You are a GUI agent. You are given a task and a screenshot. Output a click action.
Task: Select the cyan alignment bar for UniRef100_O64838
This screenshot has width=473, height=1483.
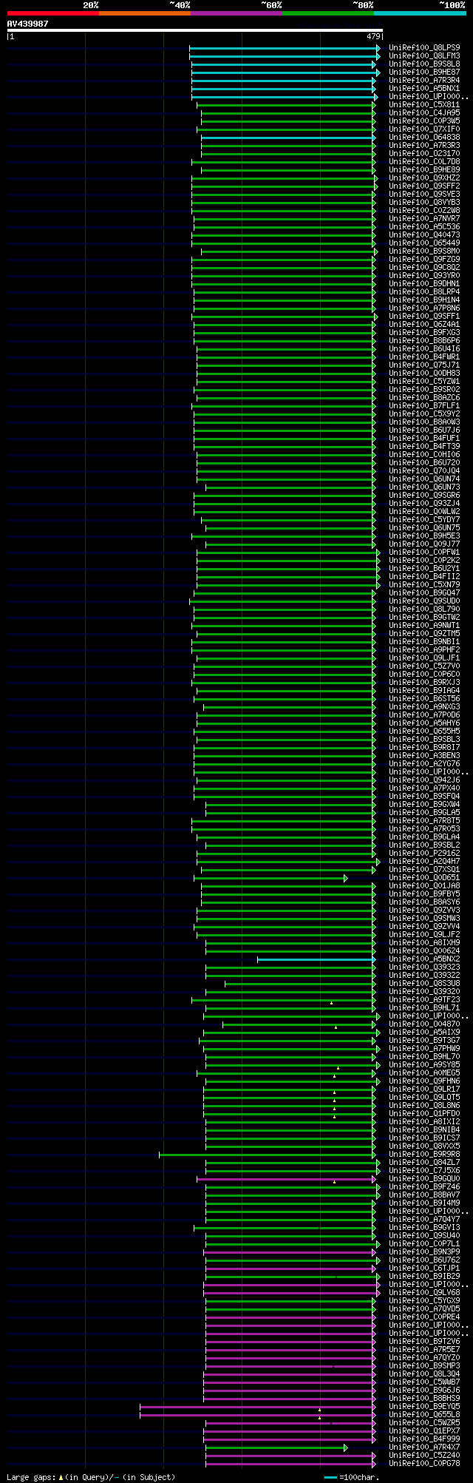tap(288, 138)
